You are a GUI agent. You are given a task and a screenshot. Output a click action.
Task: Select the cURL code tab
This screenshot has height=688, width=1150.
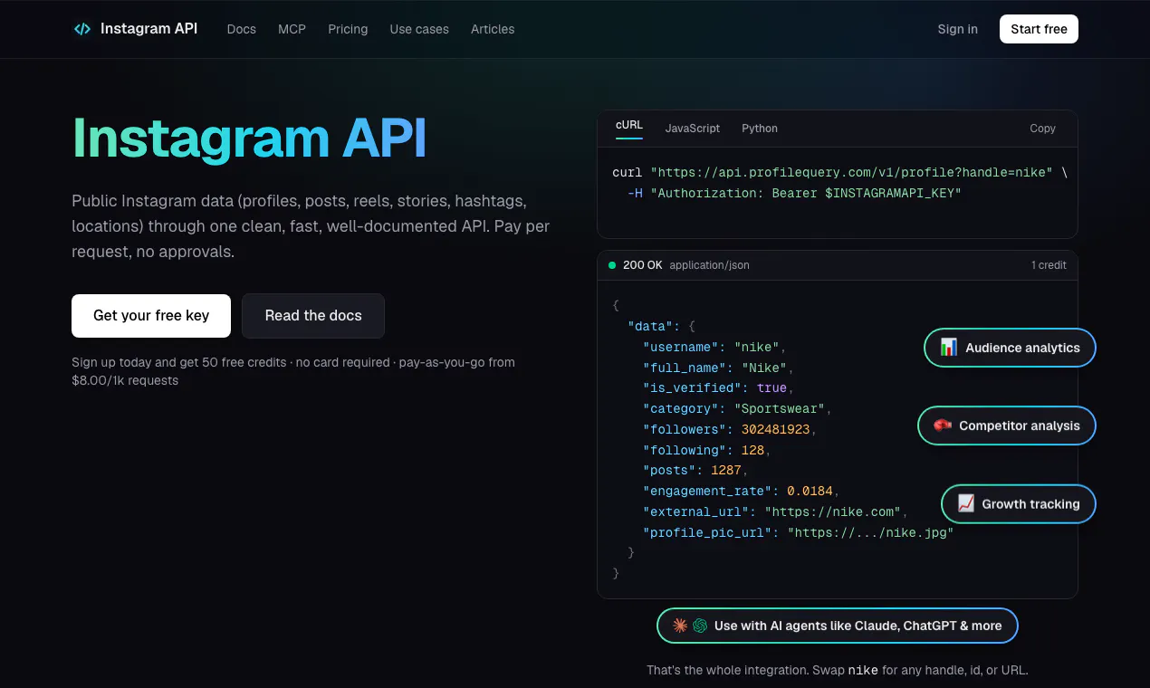click(629, 128)
